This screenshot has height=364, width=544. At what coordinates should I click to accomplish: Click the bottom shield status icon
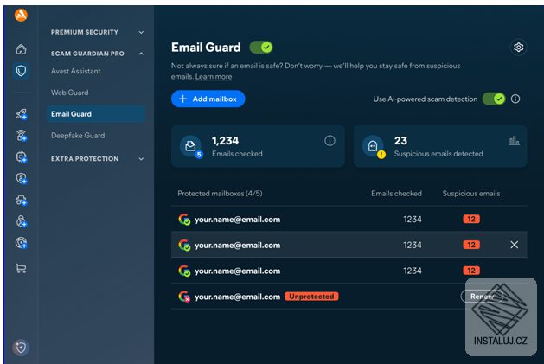point(21,348)
